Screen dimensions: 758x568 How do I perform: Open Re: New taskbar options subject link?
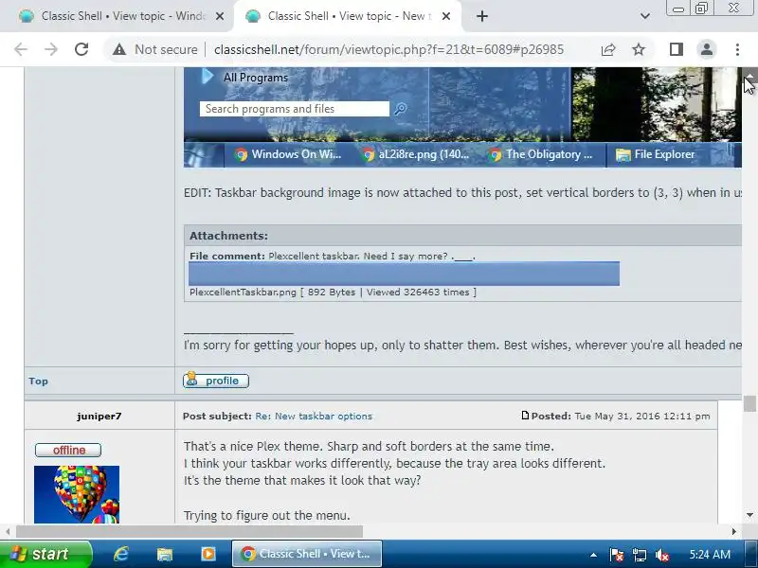[314, 417]
